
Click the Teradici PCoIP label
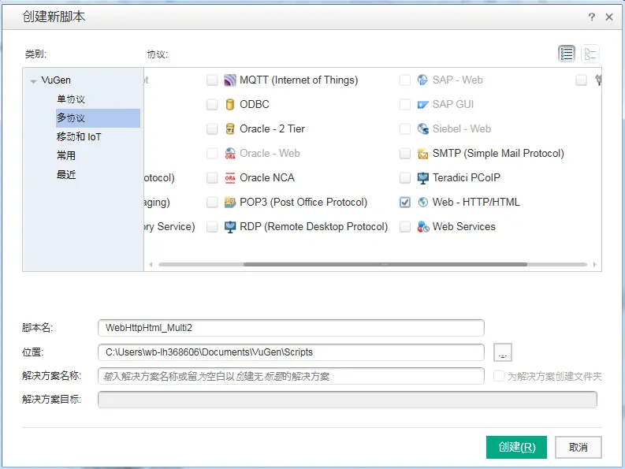pos(467,177)
